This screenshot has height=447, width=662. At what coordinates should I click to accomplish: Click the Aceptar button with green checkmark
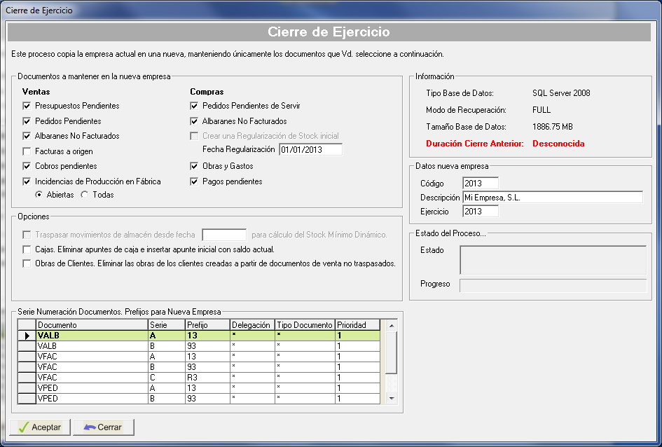[x=39, y=427]
